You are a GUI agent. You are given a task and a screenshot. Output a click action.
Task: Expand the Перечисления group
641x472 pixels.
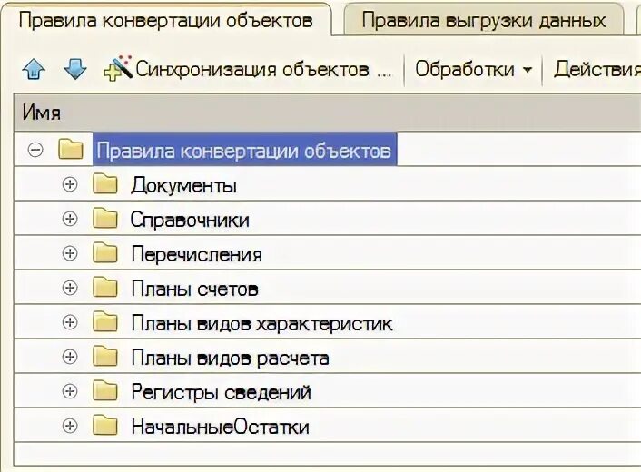(x=70, y=253)
